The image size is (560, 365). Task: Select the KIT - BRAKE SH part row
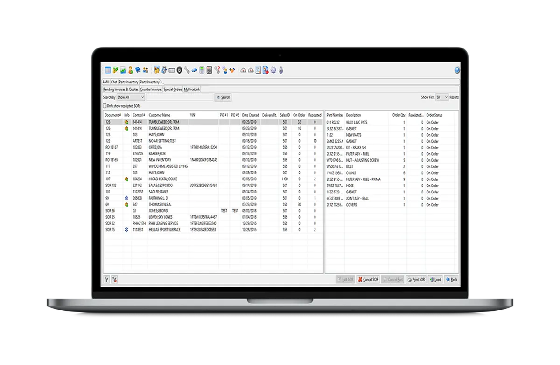pos(392,147)
